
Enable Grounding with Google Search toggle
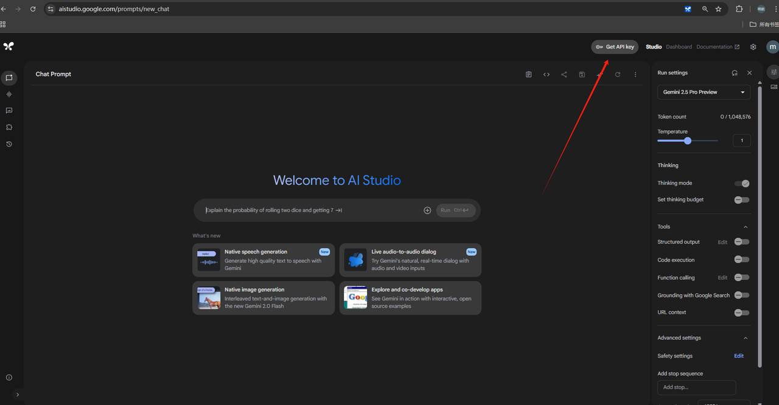(x=741, y=295)
